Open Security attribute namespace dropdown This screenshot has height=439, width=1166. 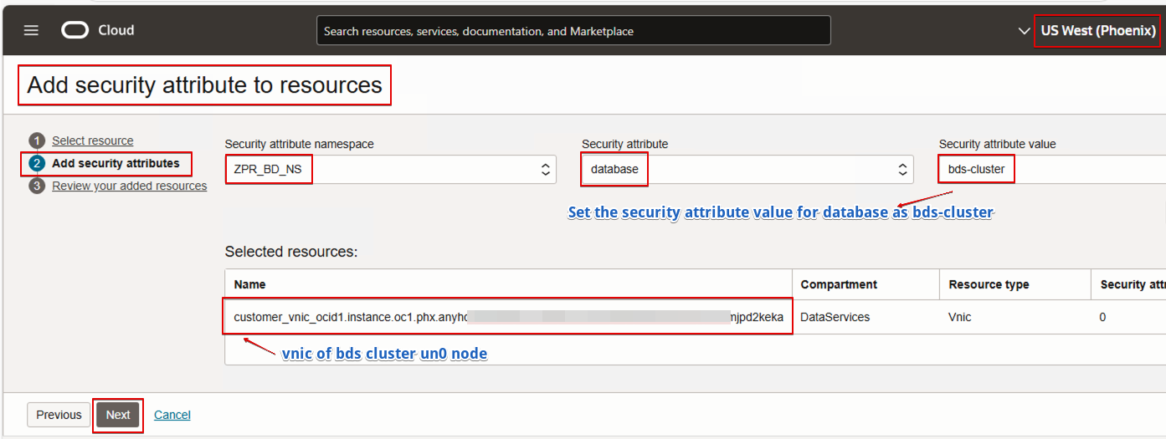click(x=390, y=170)
